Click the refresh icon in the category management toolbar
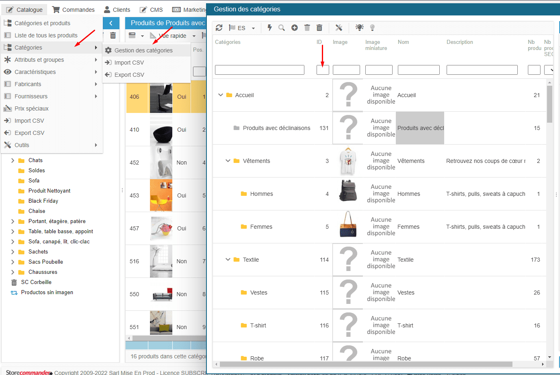Viewport: 560px width, 375px height. [219, 28]
